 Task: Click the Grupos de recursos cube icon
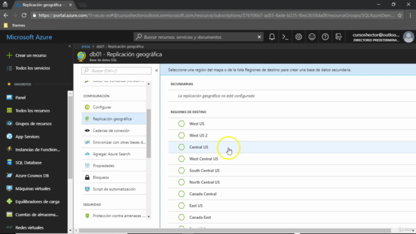pos(9,123)
